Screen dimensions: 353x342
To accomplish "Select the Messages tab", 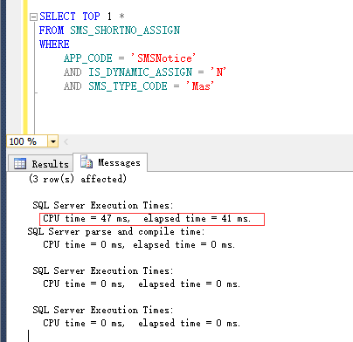I will click(110, 162).
